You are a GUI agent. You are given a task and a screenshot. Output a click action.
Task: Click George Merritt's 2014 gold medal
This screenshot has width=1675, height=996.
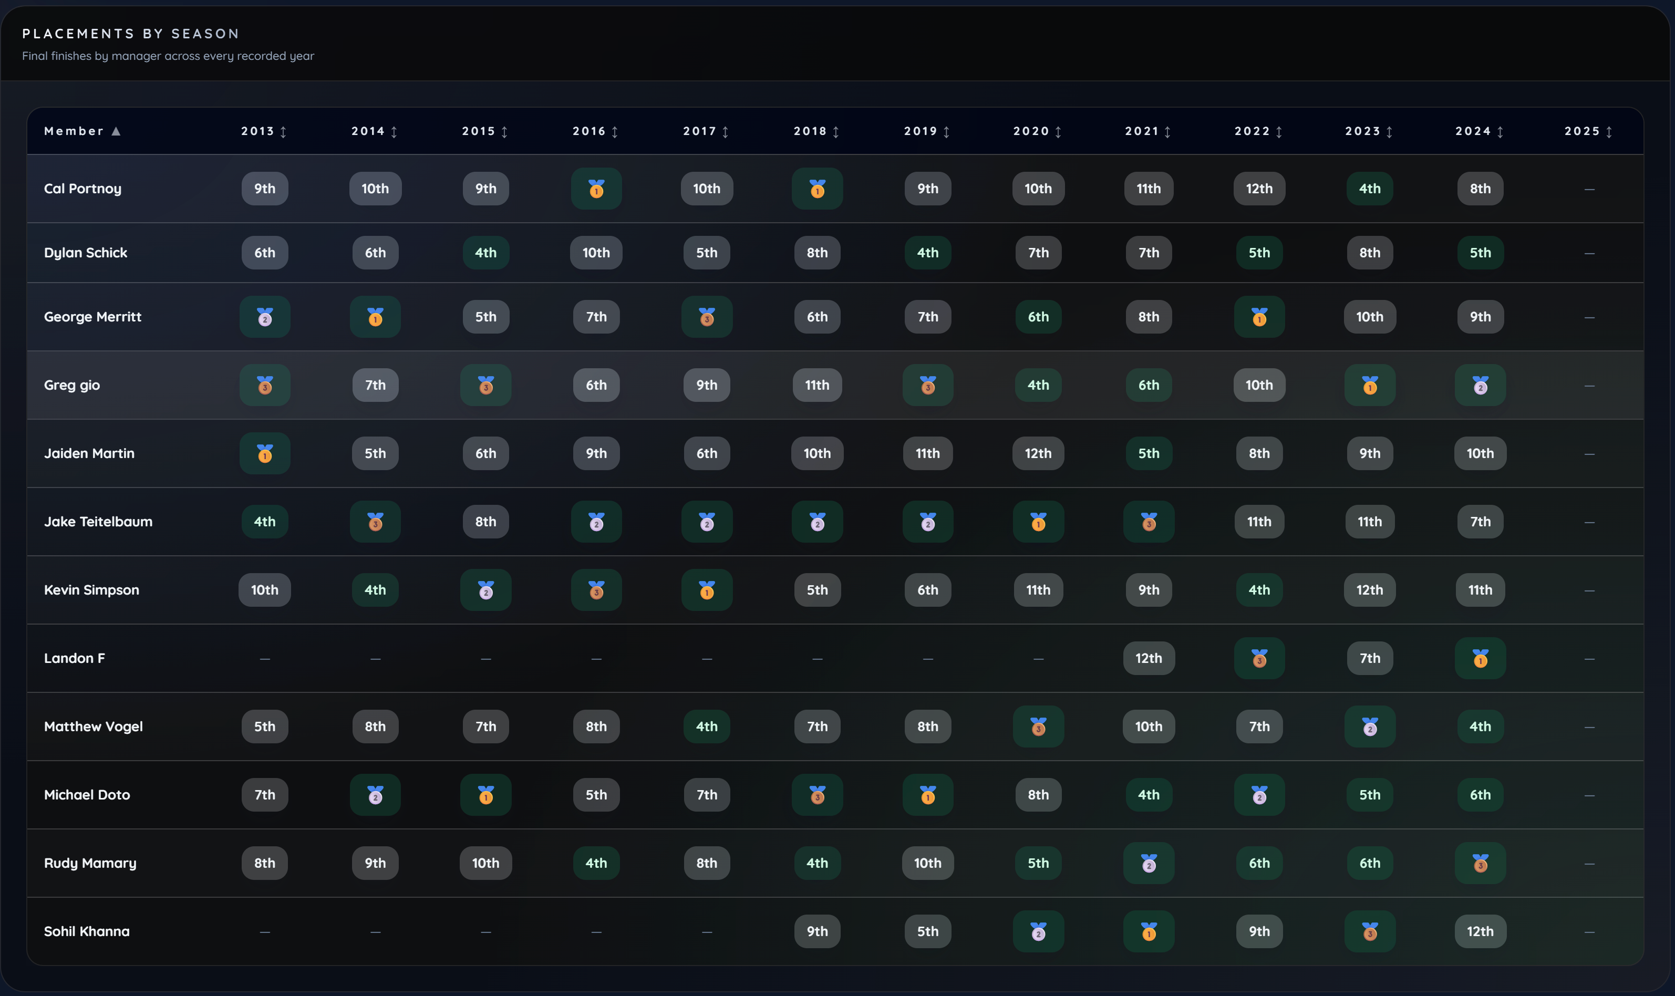coord(375,317)
